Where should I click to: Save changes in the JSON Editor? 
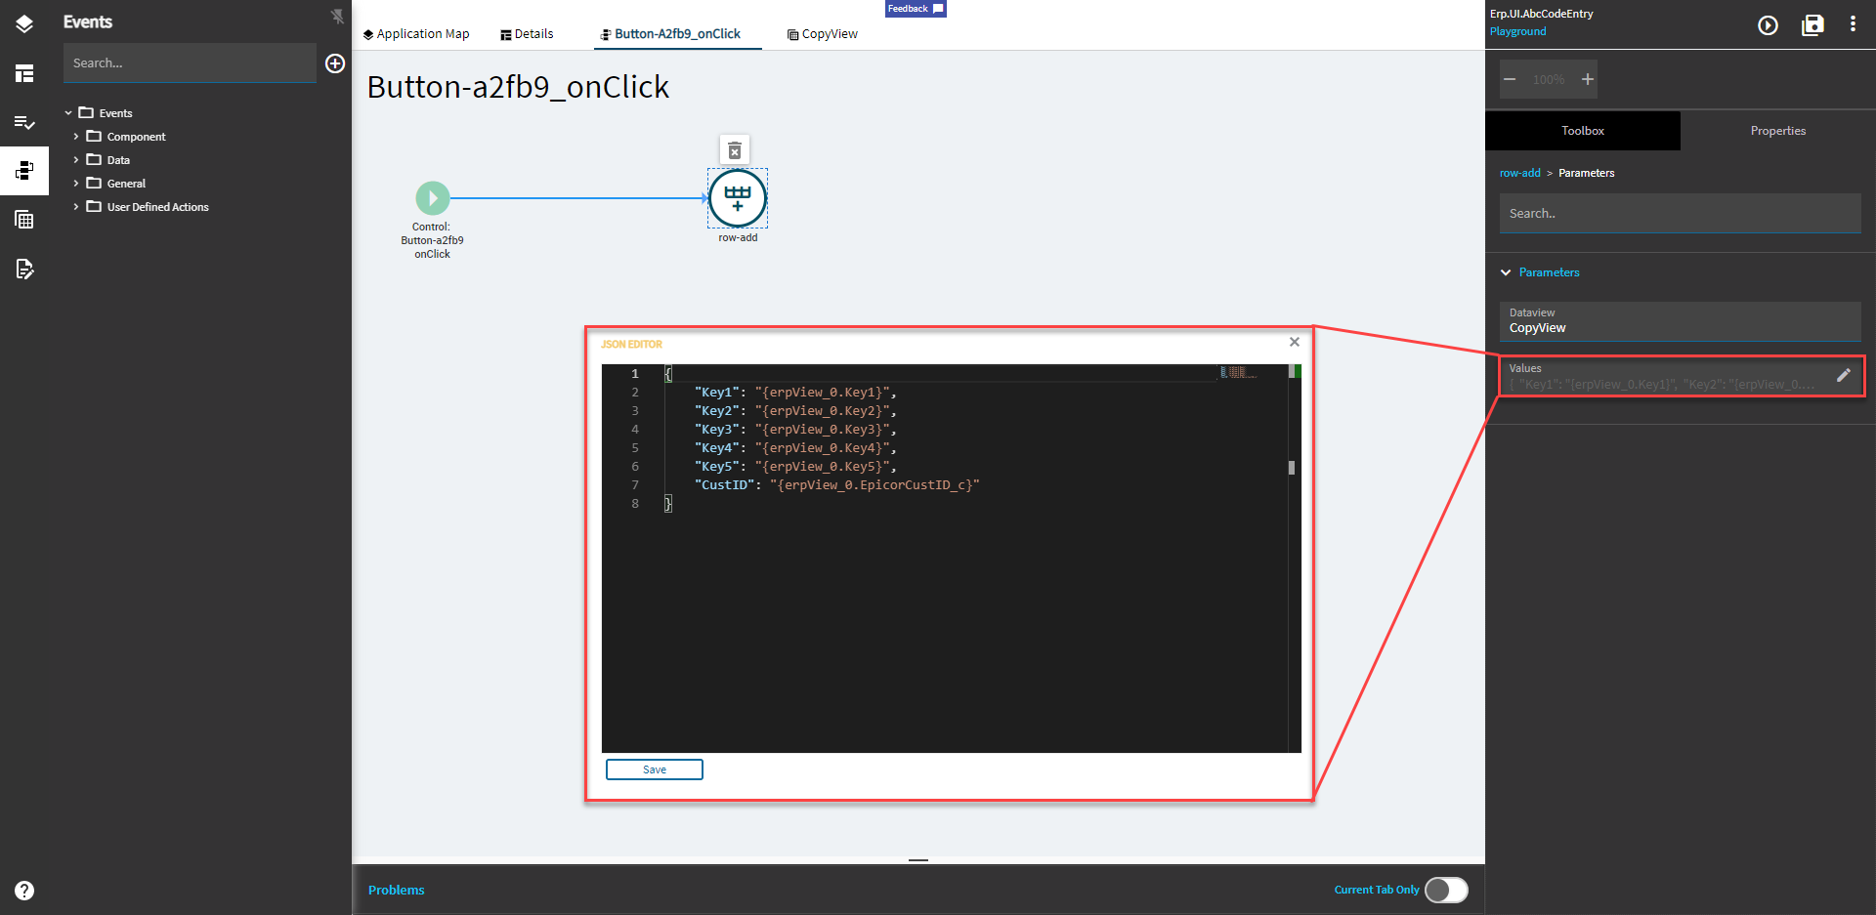654,769
